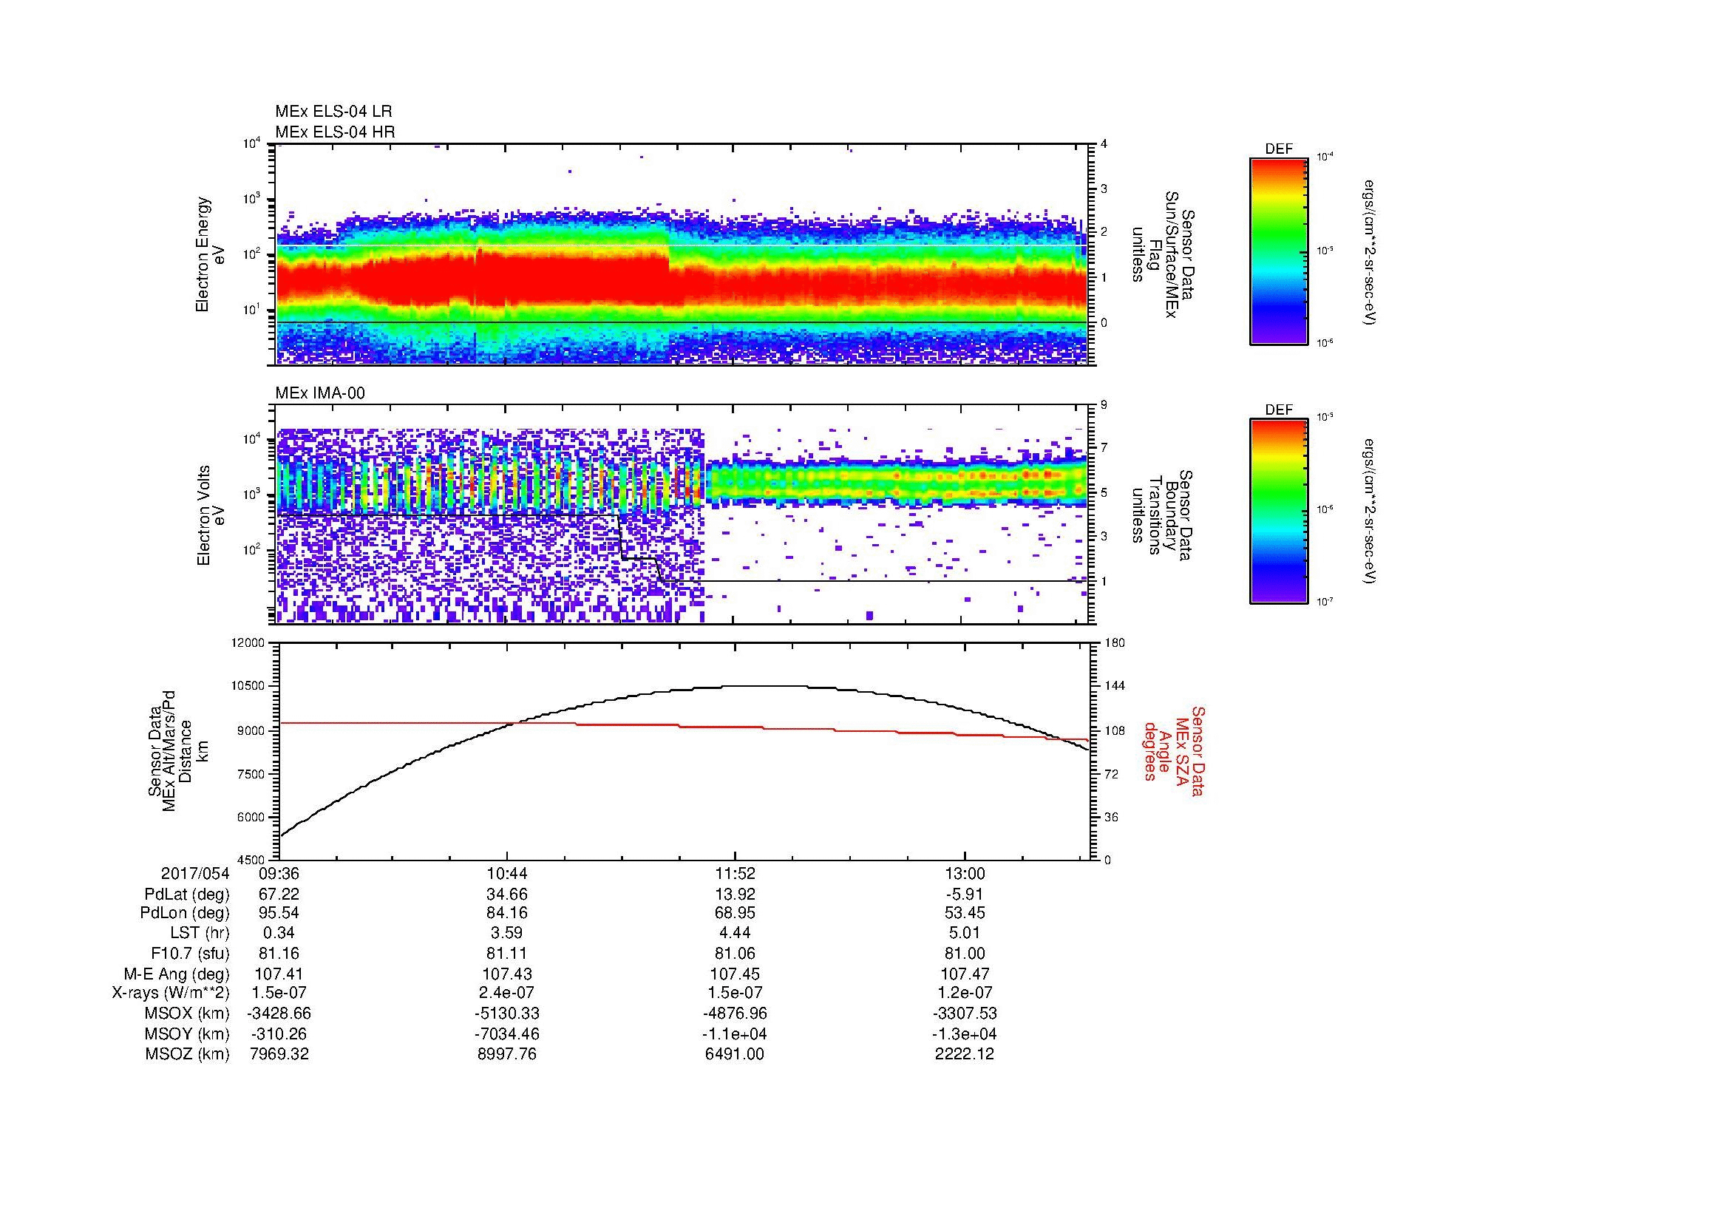Select the top DEF color bar
Image resolution: width=1729 pixels, height=1222 pixels.
1278,251
